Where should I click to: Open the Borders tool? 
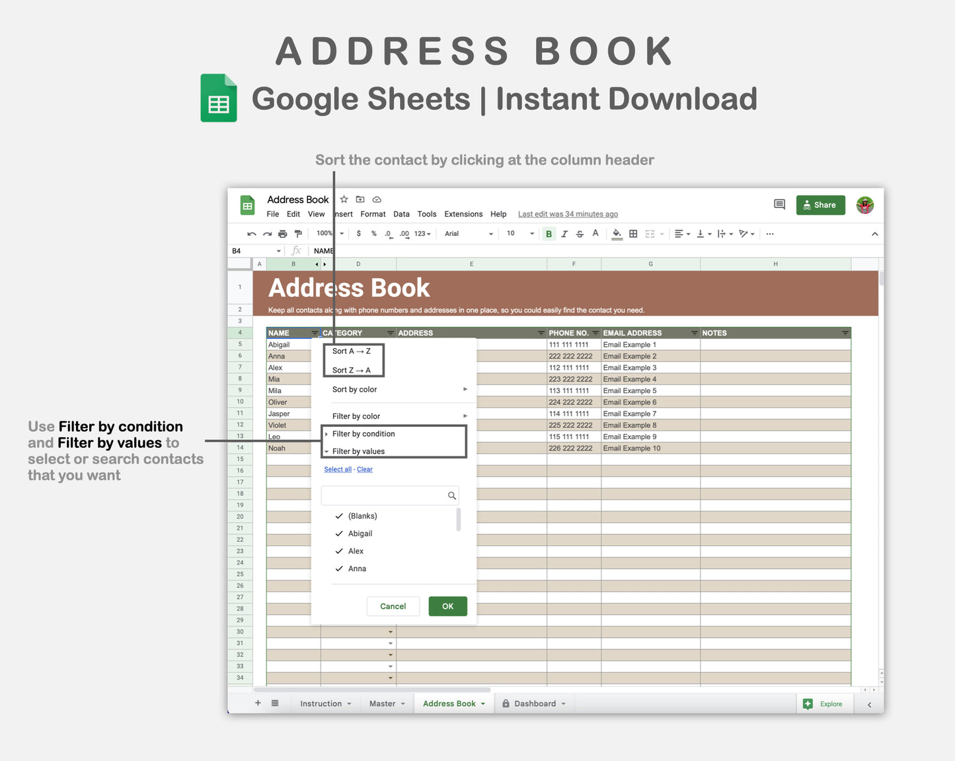(x=632, y=233)
